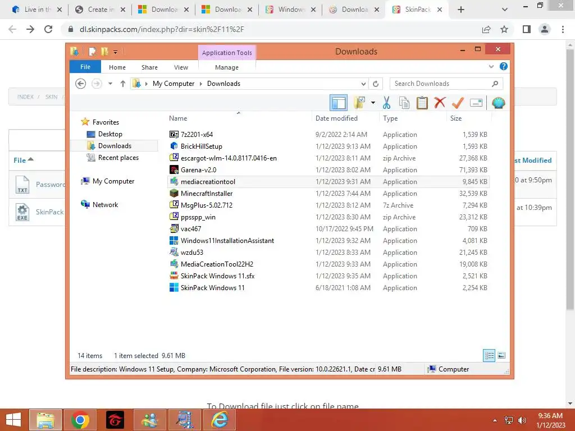Click the up one level arrow
This screenshot has height=431, width=575.
123,84
